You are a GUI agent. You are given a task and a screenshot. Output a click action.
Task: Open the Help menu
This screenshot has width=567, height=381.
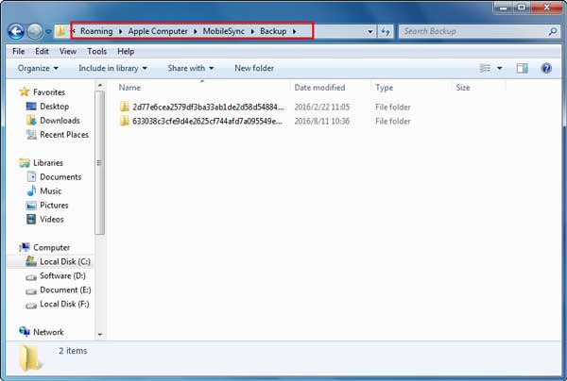tap(126, 51)
